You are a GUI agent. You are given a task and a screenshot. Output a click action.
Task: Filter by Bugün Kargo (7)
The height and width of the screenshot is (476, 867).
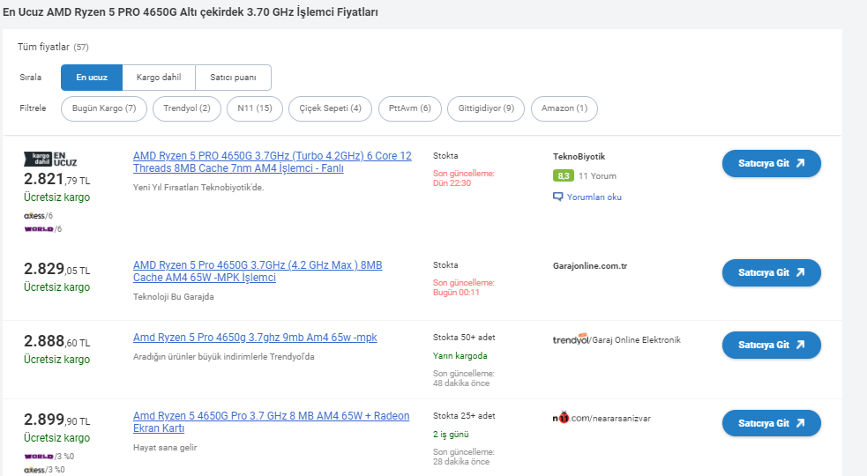click(x=104, y=108)
